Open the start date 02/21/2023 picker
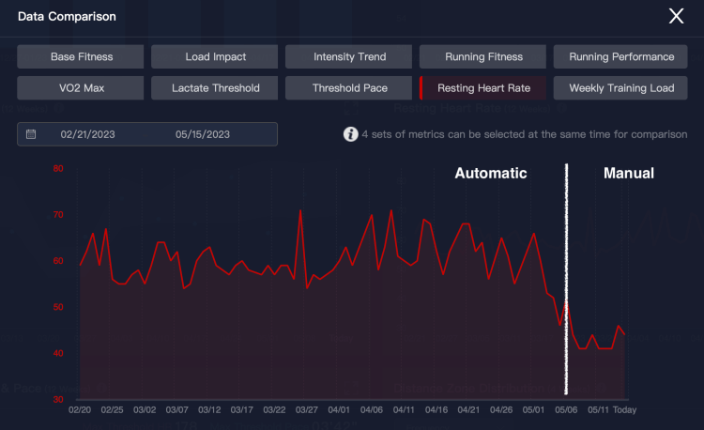Screen dimensions: 704x430 click(x=87, y=134)
